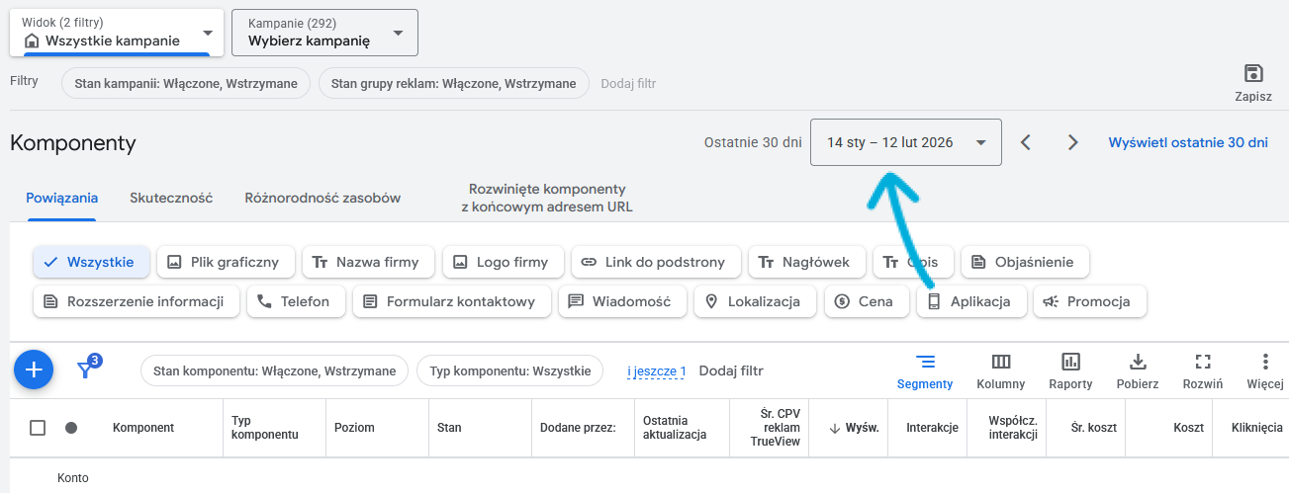Image resolution: width=1289 pixels, height=493 pixels.
Task: Click the blue plus add component button
Action: [x=33, y=370]
